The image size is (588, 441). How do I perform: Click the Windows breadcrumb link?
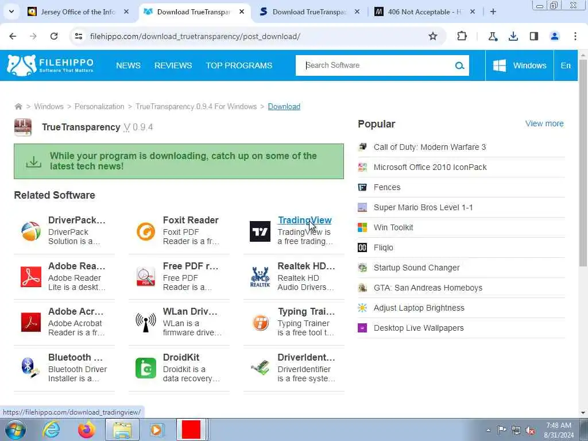click(x=49, y=106)
